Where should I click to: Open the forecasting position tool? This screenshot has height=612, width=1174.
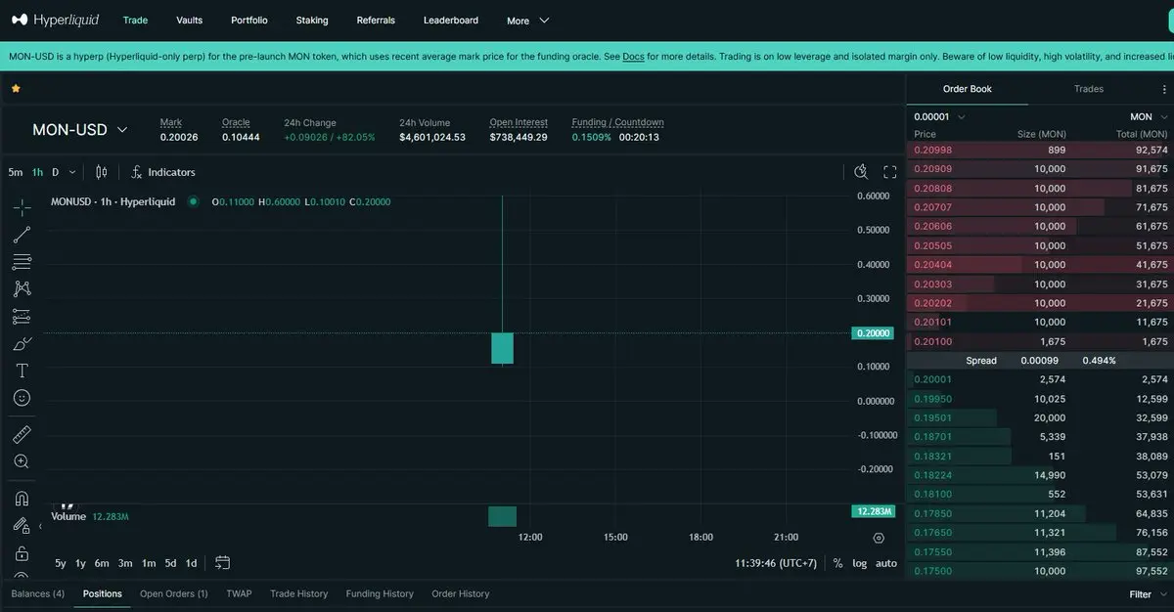click(x=22, y=317)
